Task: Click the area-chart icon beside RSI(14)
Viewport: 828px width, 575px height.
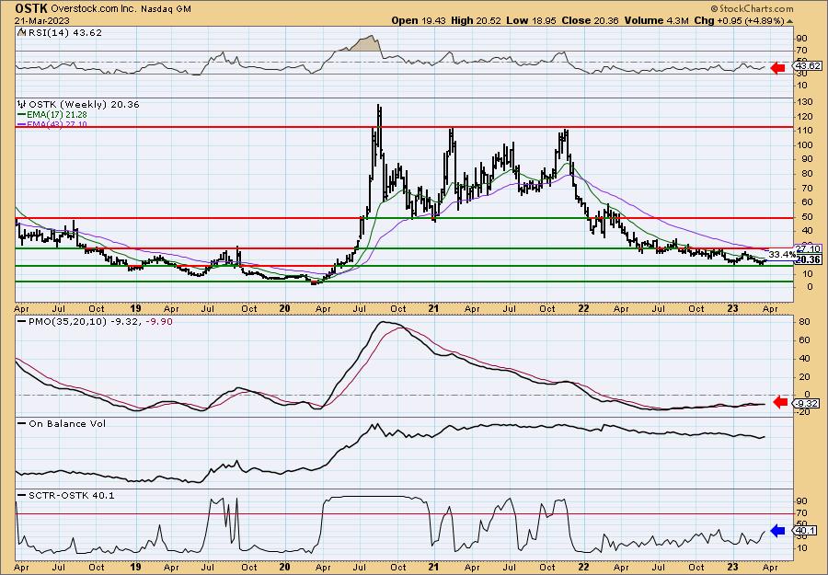Action: 20,32
